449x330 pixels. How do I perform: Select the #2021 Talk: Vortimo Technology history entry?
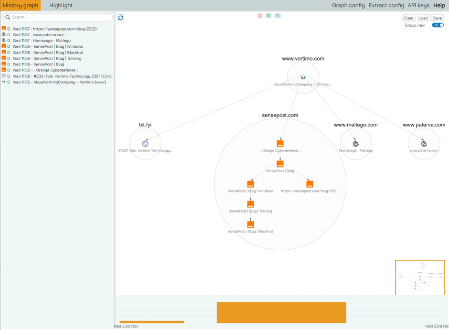[x=63, y=76]
